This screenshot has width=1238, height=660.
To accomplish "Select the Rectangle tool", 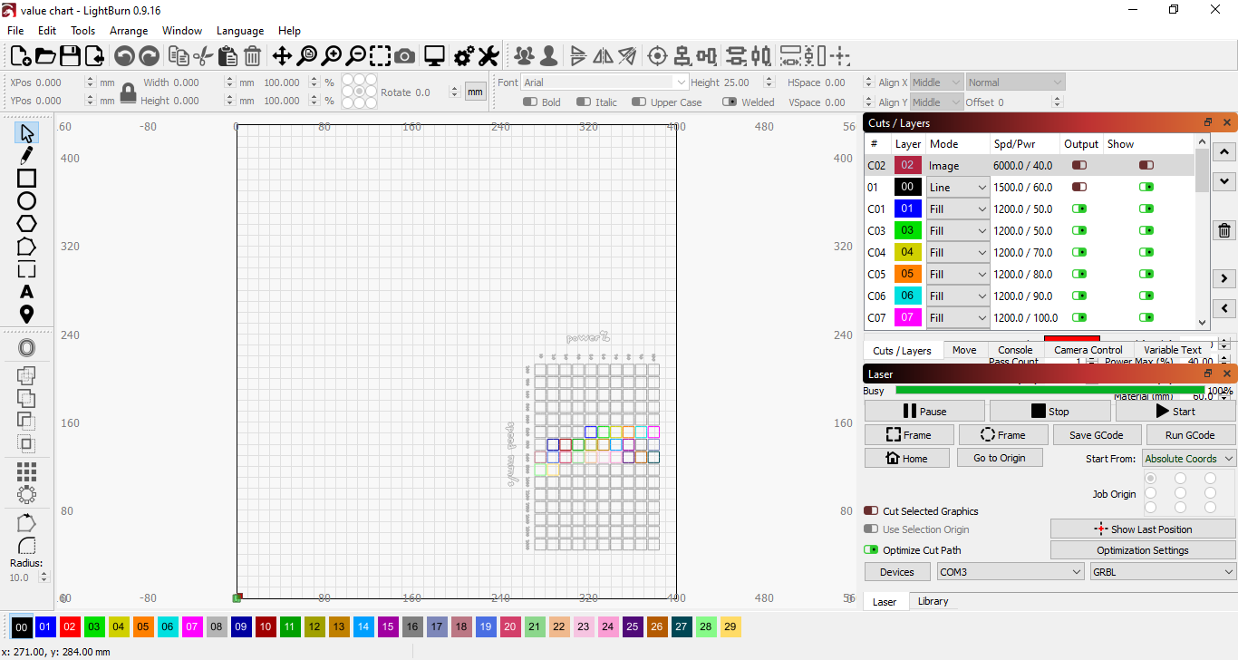I will (x=27, y=179).
